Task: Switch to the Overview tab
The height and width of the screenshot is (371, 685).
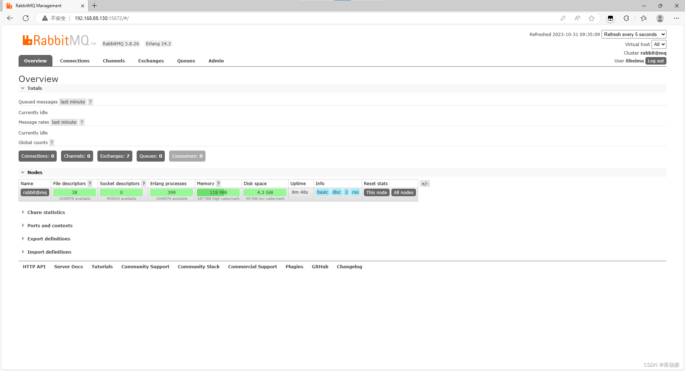Action: (x=35, y=61)
